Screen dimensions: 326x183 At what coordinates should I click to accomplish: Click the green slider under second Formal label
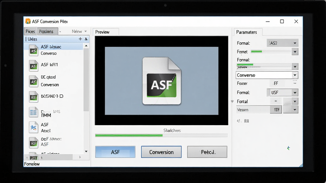[x=264, y=65]
